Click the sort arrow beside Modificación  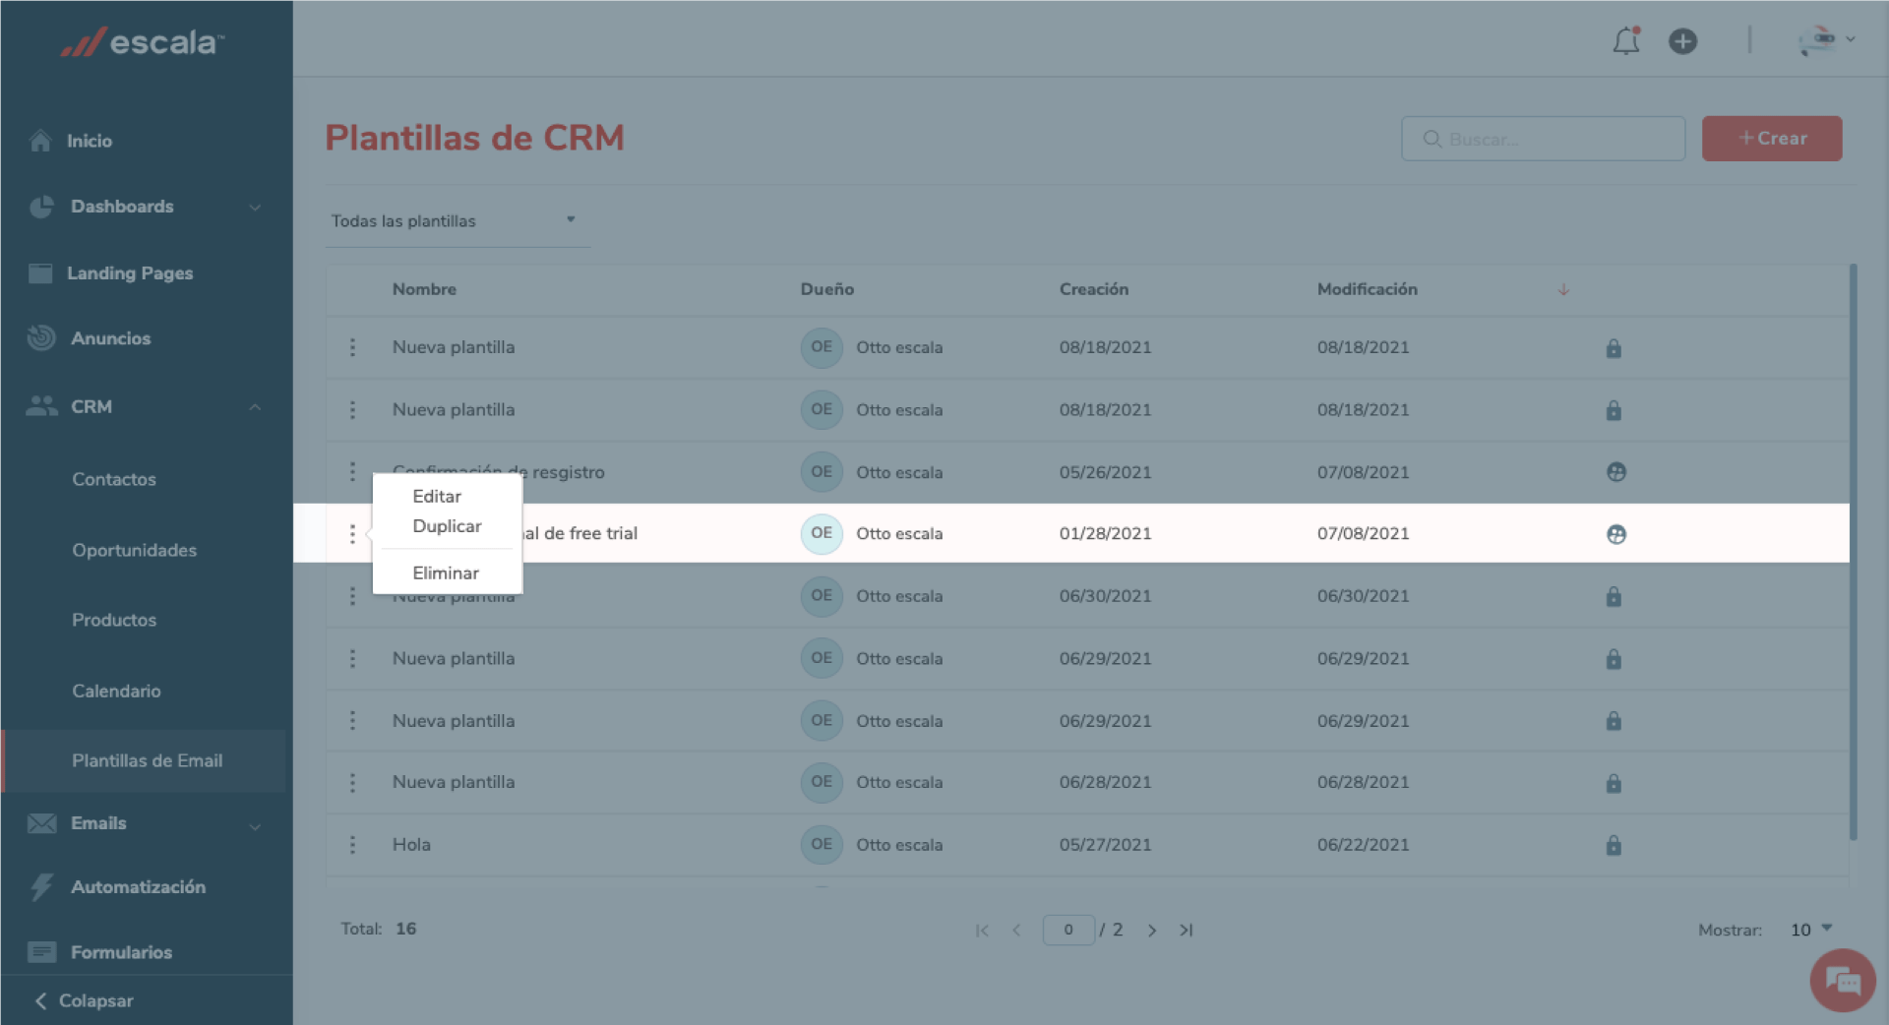[1563, 290]
